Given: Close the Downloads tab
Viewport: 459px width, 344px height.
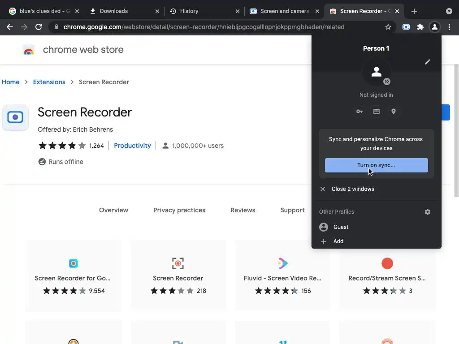Looking at the screenshot, I should (157, 11).
